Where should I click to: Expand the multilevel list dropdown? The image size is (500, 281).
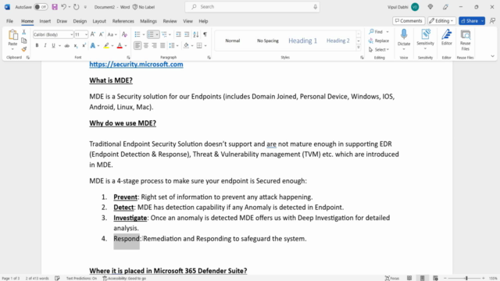click(x=170, y=34)
